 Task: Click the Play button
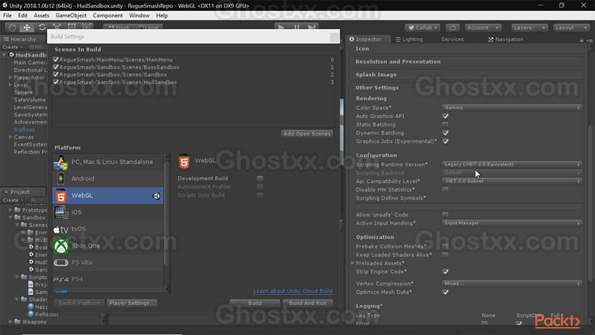(x=281, y=27)
